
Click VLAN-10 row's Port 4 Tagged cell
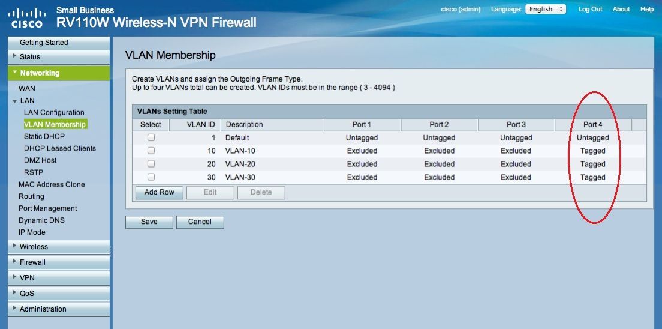click(x=593, y=151)
